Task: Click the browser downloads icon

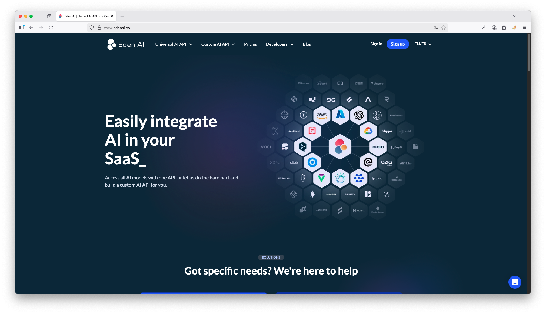Action: click(x=484, y=28)
